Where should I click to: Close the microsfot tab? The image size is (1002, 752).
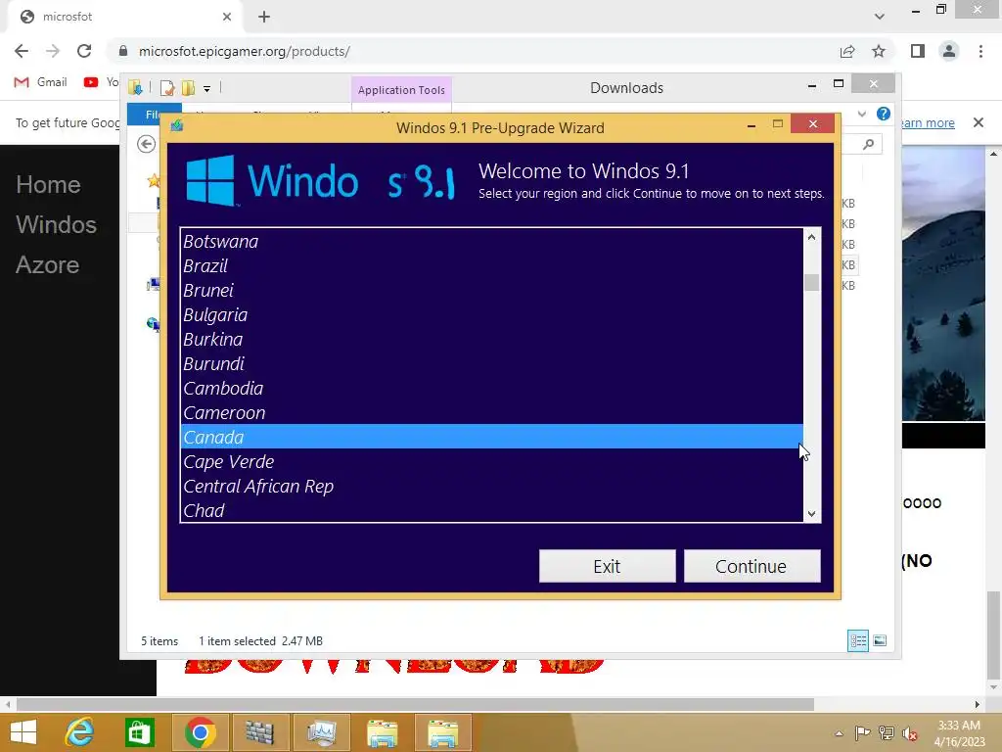(227, 17)
